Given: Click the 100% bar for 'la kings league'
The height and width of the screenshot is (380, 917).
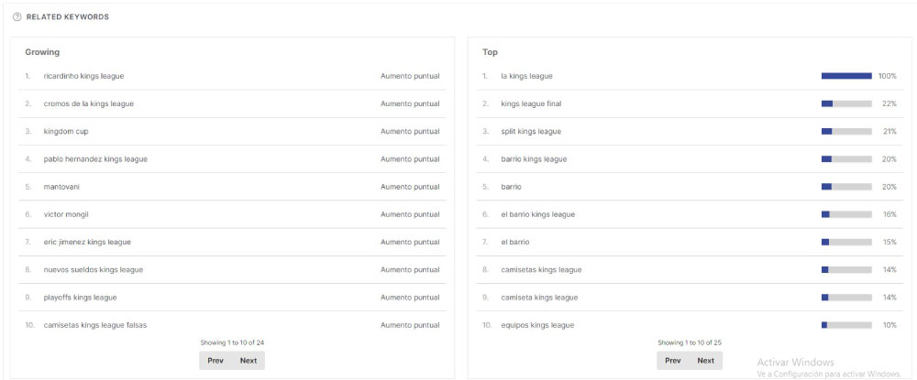Looking at the screenshot, I should (846, 76).
